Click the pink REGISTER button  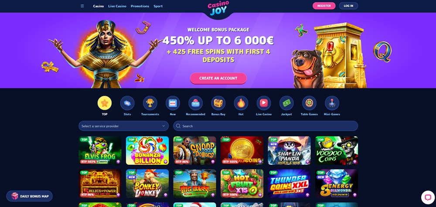pyautogui.click(x=324, y=6)
